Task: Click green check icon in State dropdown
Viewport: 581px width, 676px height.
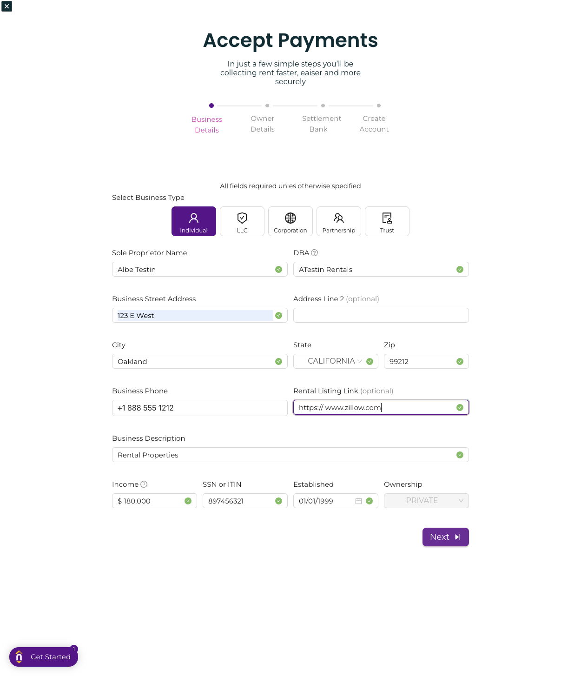Action: (x=370, y=361)
